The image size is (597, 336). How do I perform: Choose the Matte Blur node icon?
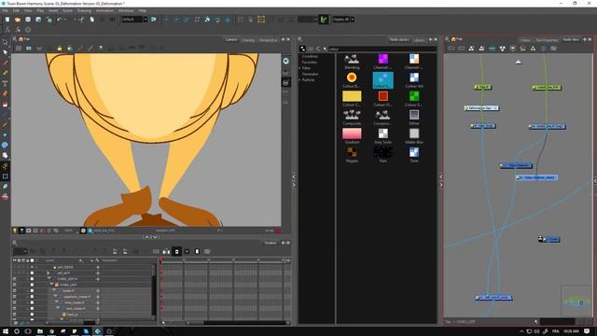[x=414, y=133]
